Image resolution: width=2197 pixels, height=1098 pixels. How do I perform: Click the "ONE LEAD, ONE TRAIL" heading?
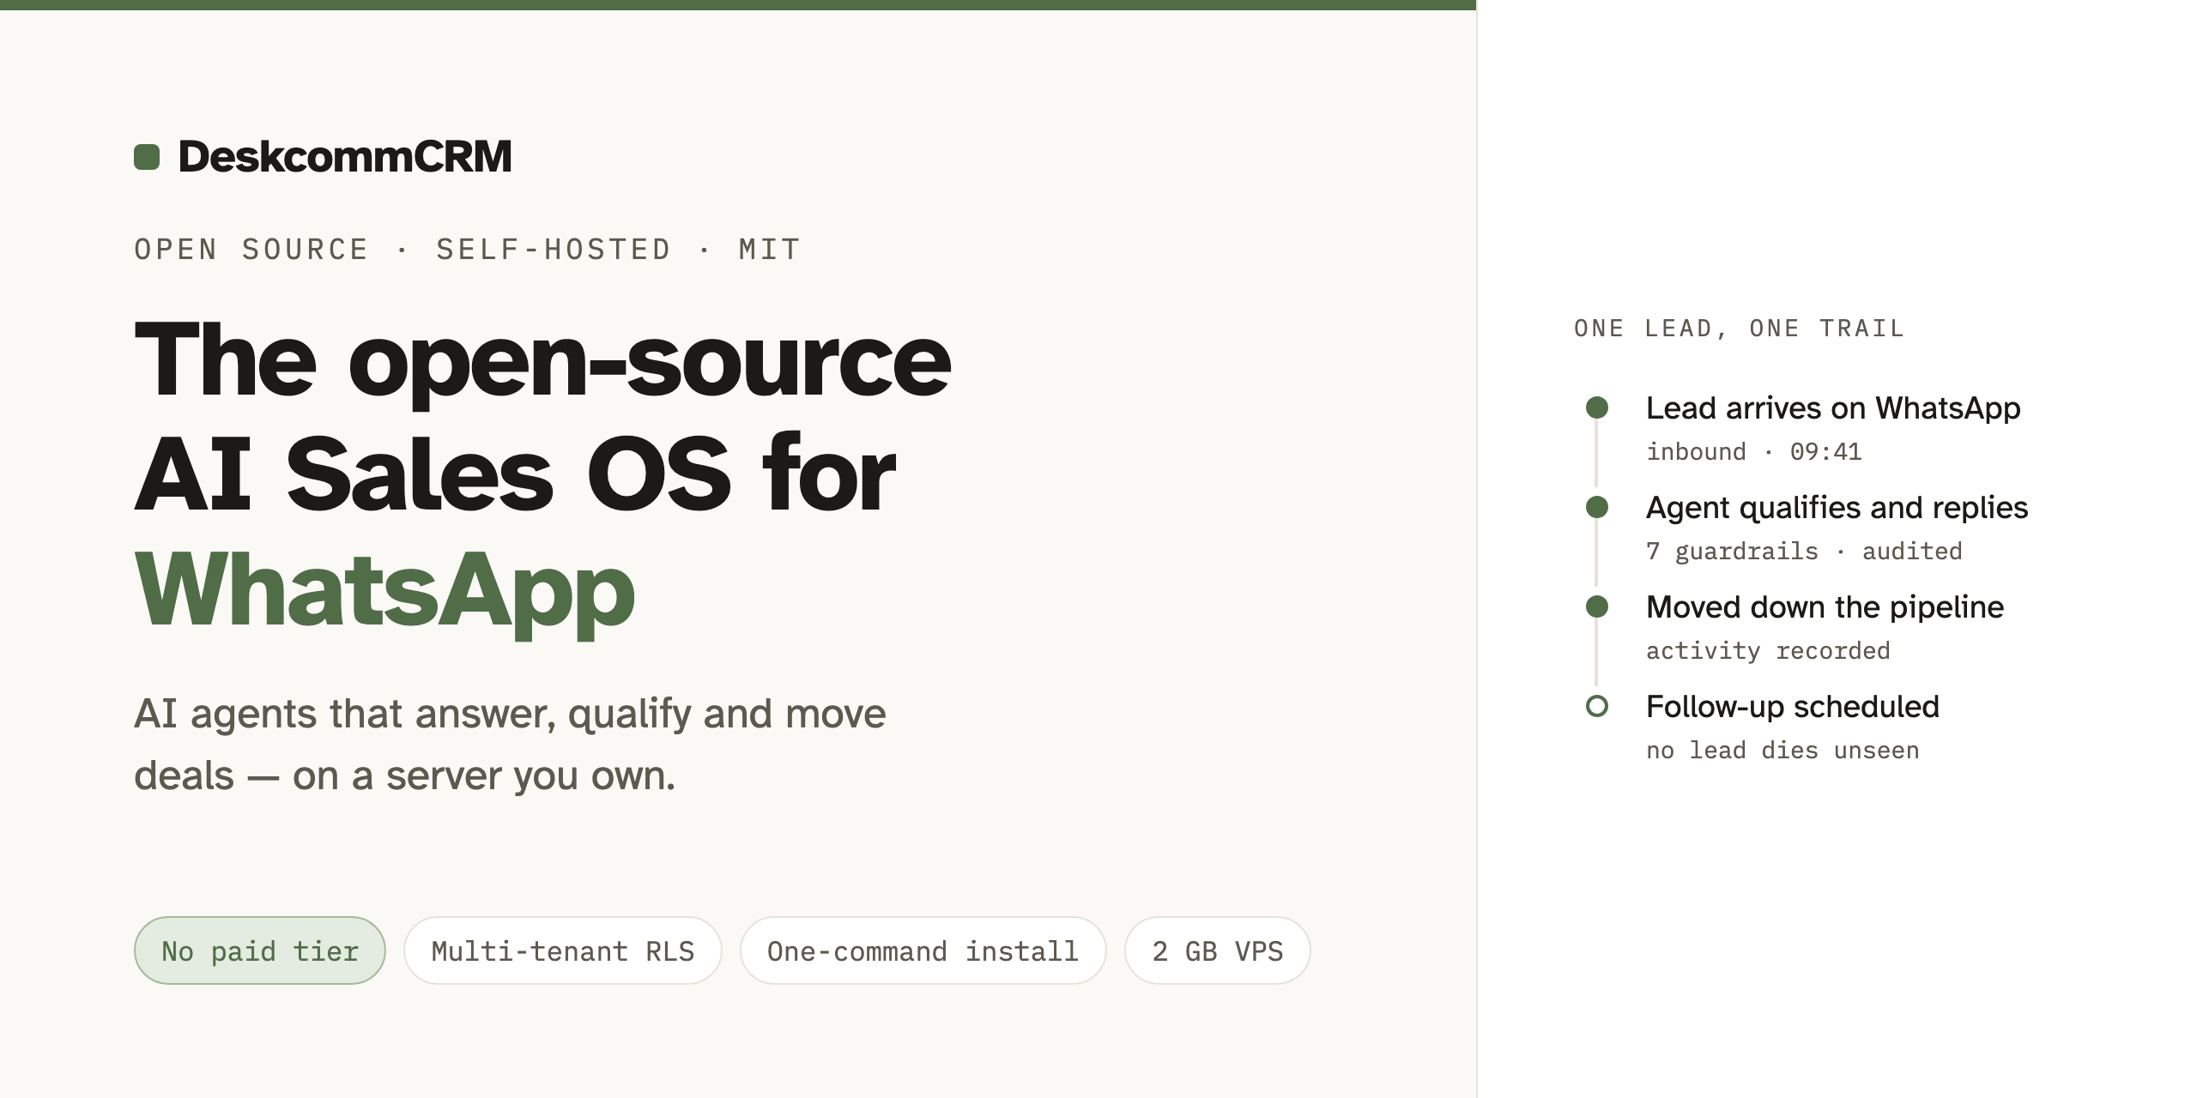coord(1740,329)
